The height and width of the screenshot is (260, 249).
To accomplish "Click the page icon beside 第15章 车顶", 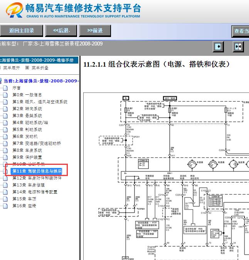I will pyautogui.click(x=5, y=199).
